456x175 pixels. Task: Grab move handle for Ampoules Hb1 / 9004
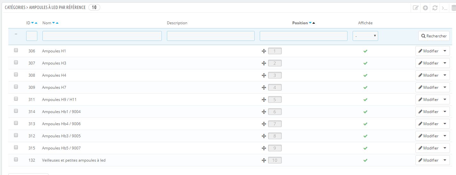coord(264,112)
